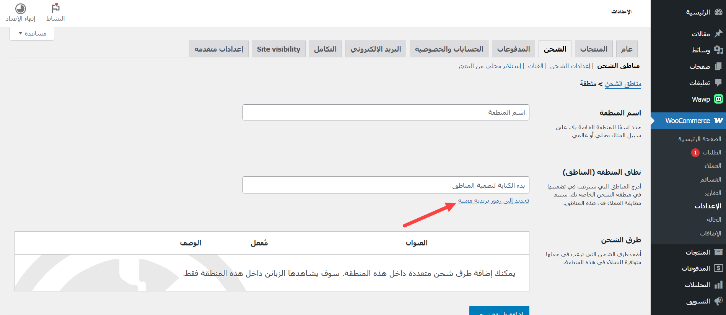The image size is (726, 315).
Task: Switch to the المنتجات settings tab
Action: 594,49
